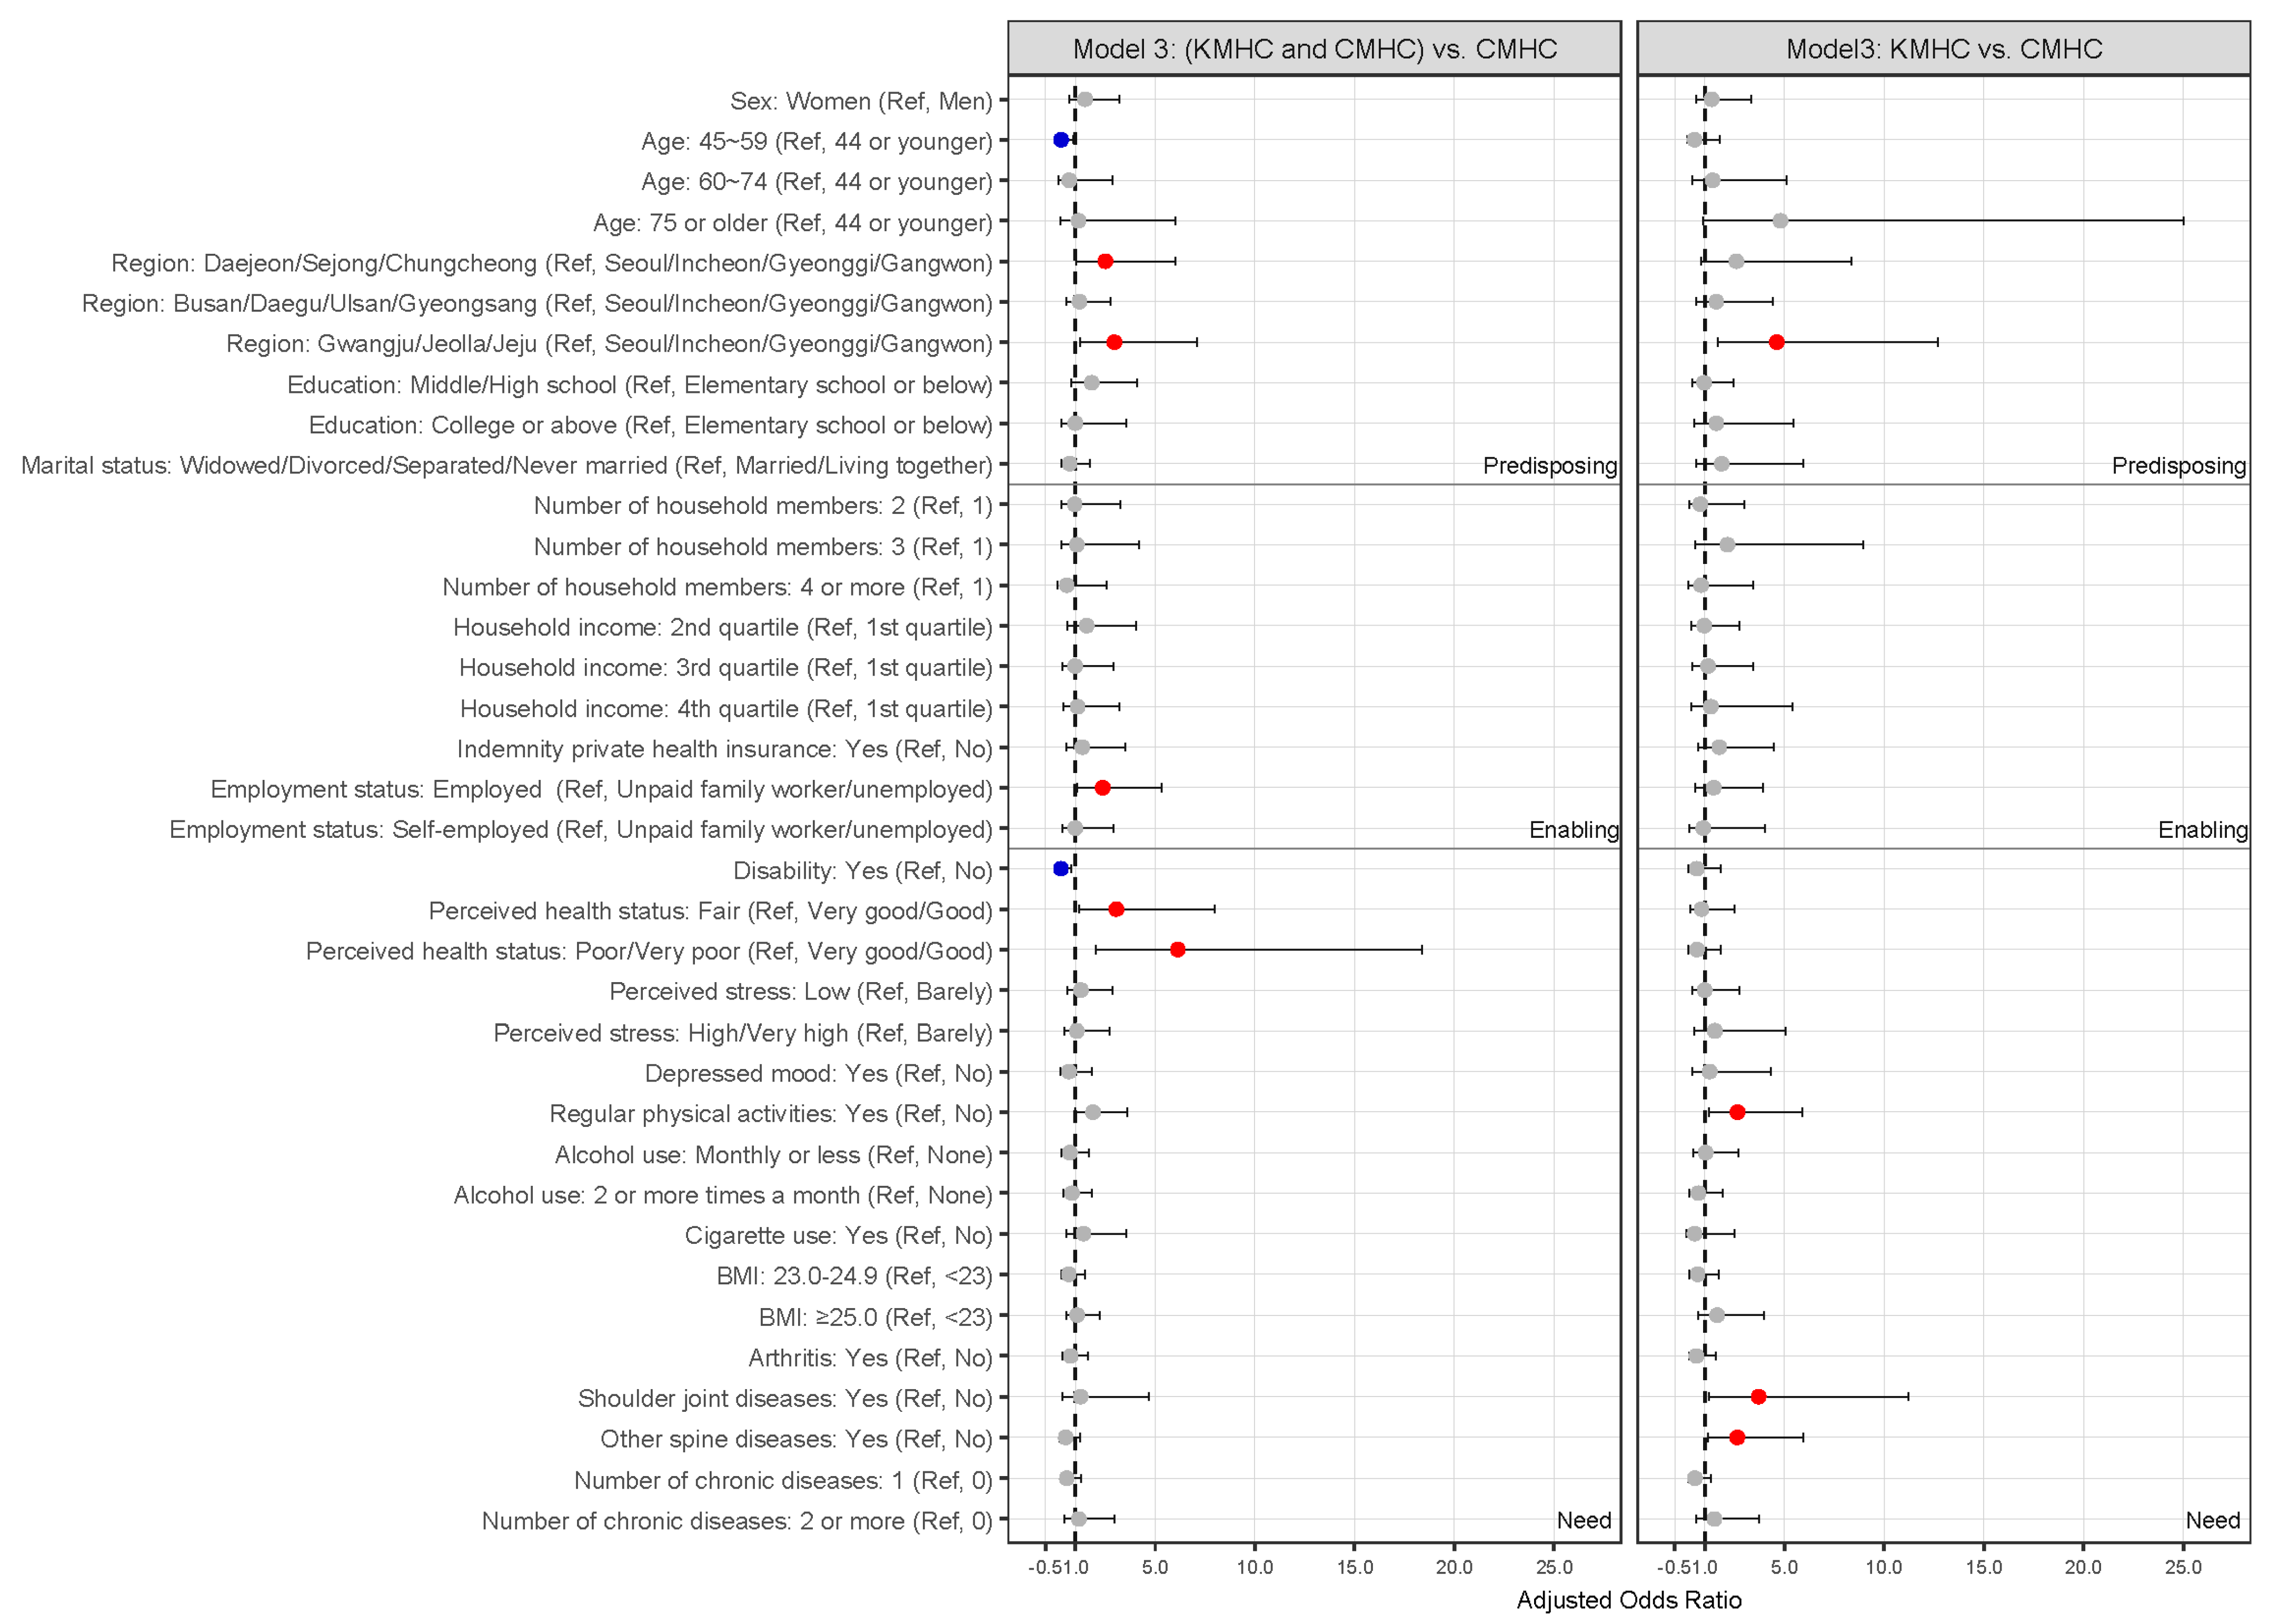Viewport: 2269px width, 1624px height.
Task: Select 'Model 3: (KMHC and CMHC) vs. CMHC' header
Action: pyautogui.click(x=1315, y=49)
